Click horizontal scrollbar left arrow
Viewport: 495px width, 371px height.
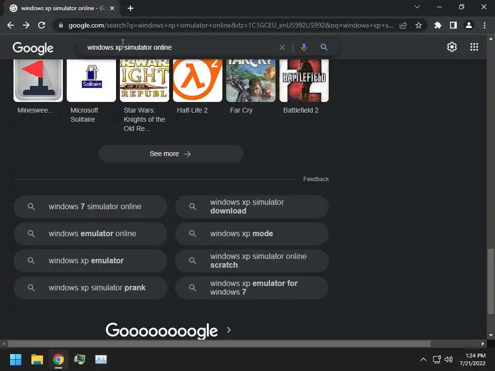pyautogui.click(x=4, y=343)
